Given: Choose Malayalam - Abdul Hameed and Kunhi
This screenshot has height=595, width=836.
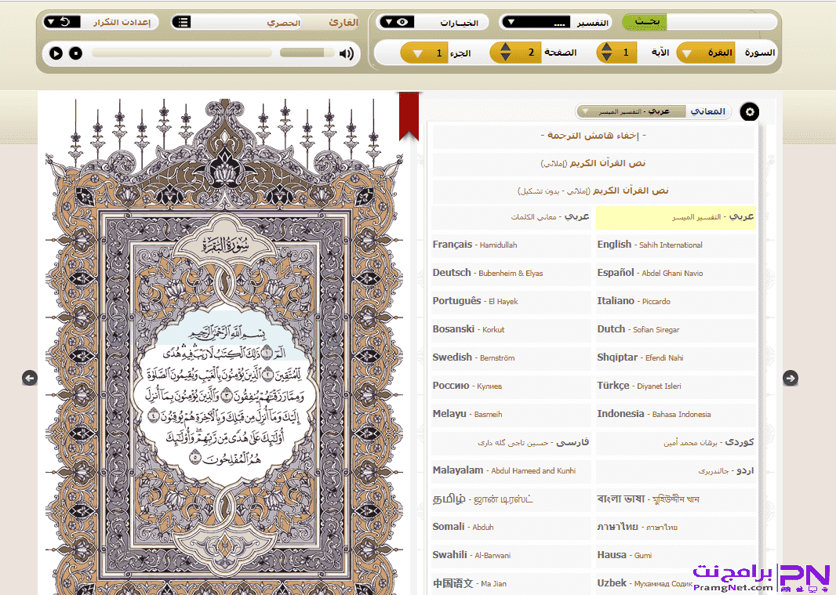Looking at the screenshot, I should coord(511,471).
